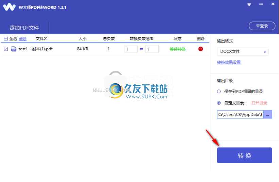279x182 pixels.
Task: Click the 总页数 column header
Action: pyautogui.click(x=109, y=39)
